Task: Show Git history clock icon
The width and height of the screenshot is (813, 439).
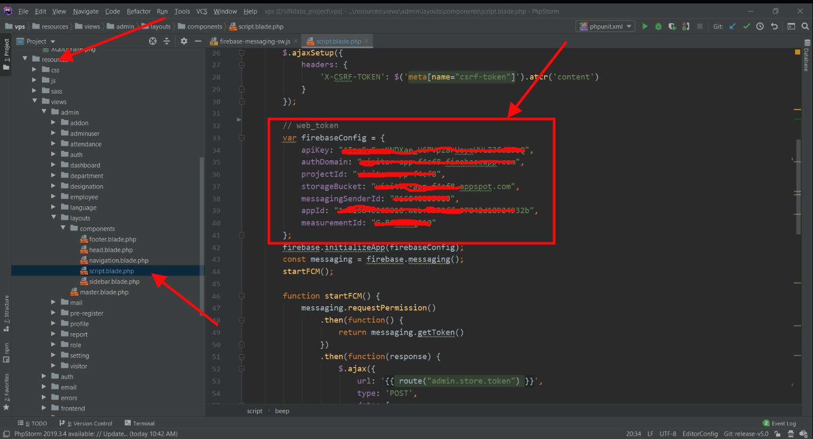Action: (x=760, y=26)
